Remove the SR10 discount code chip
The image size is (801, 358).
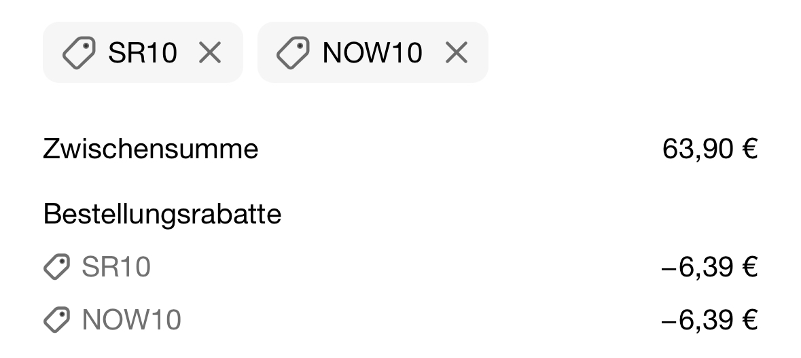210,52
